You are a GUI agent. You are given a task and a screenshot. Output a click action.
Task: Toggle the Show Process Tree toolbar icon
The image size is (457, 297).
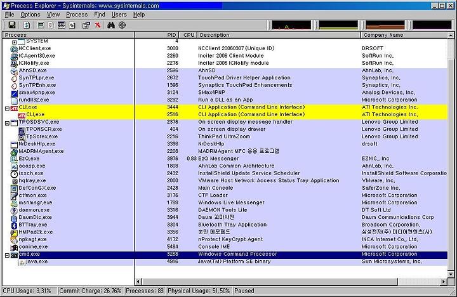pos(51,25)
